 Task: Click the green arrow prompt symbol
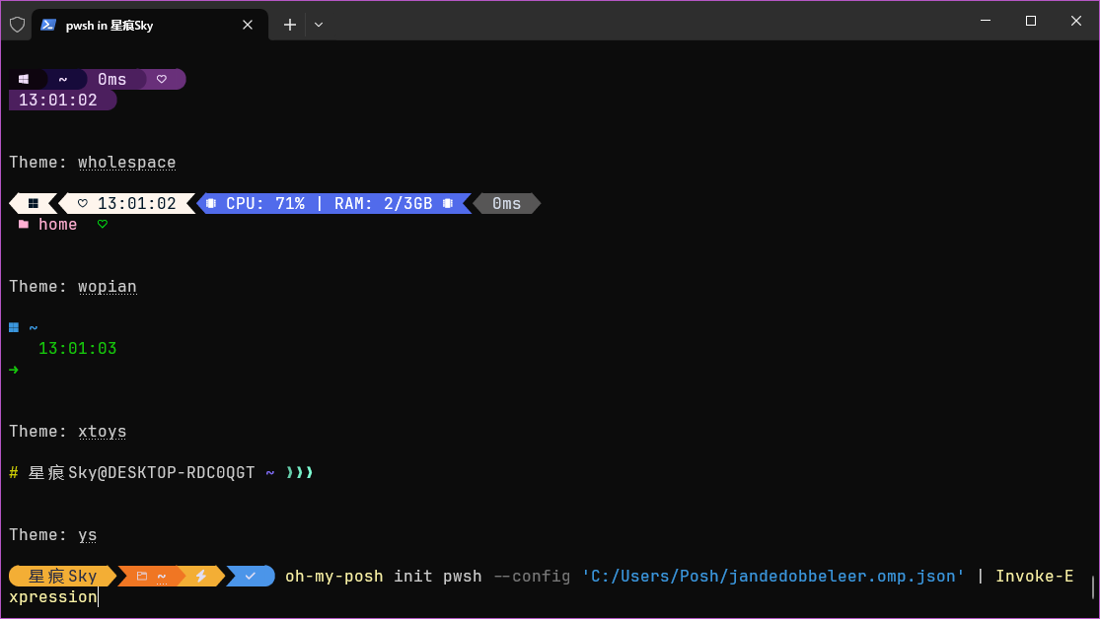(14, 370)
